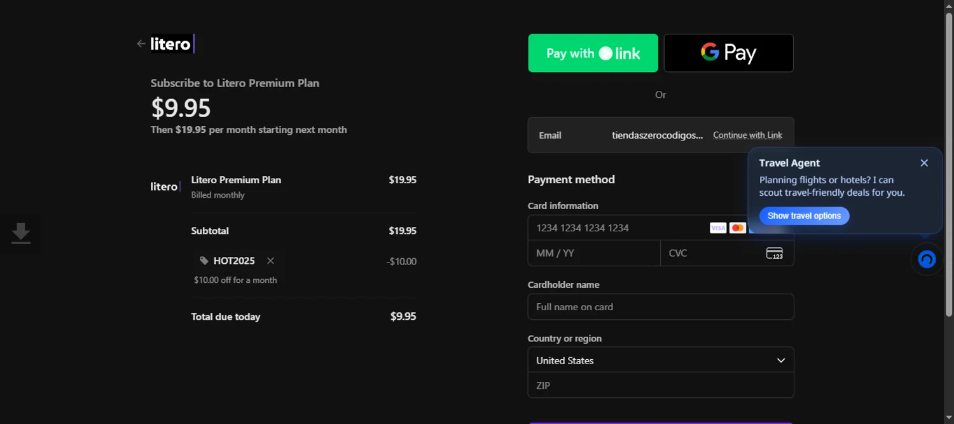Open the Country or region dropdown
This screenshot has width=954, height=424.
tap(661, 360)
